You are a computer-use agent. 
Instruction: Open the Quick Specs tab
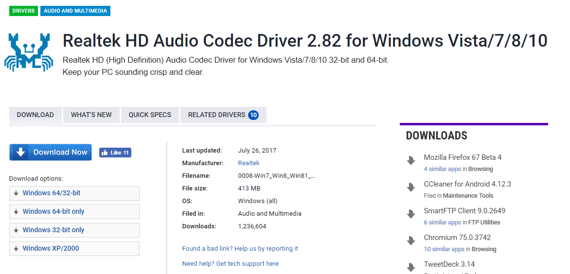pyautogui.click(x=150, y=115)
